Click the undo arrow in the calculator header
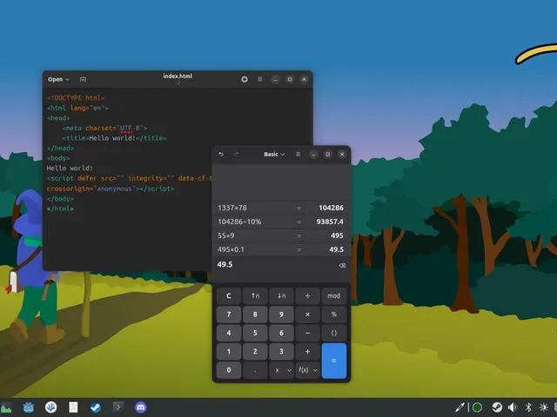Viewport: 557px width, 417px height. tap(221, 155)
